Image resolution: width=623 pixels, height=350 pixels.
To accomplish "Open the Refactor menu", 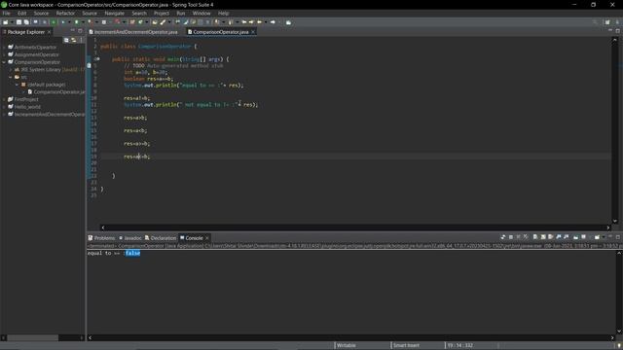I will tap(65, 13).
